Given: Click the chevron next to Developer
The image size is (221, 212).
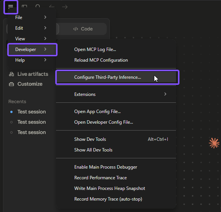Looking at the screenshot, I should [45, 49].
